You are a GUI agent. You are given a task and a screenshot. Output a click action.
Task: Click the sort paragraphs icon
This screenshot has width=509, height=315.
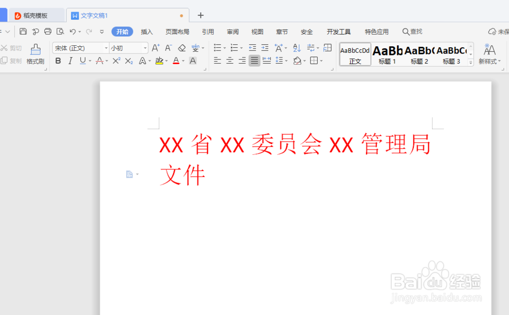point(297,48)
